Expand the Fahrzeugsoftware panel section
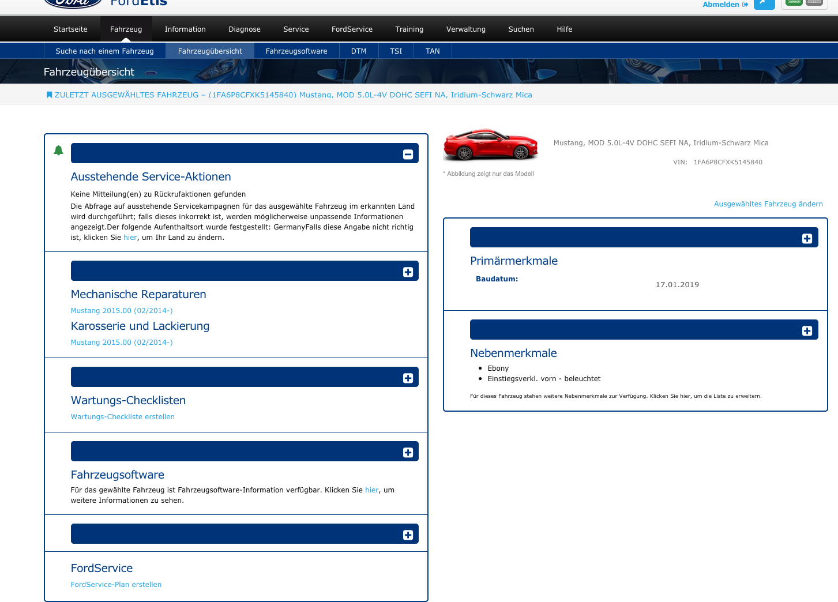The width and height of the screenshot is (838, 602). (x=408, y=452)
